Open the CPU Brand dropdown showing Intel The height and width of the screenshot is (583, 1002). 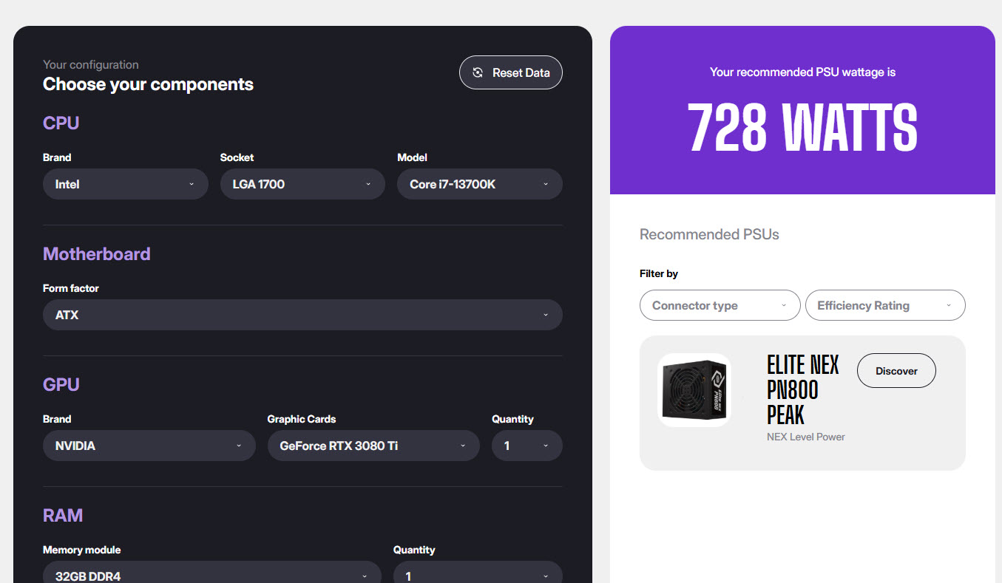(125, 184)
